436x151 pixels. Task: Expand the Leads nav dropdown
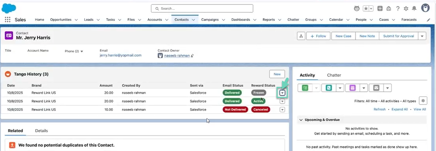point(98,20)
